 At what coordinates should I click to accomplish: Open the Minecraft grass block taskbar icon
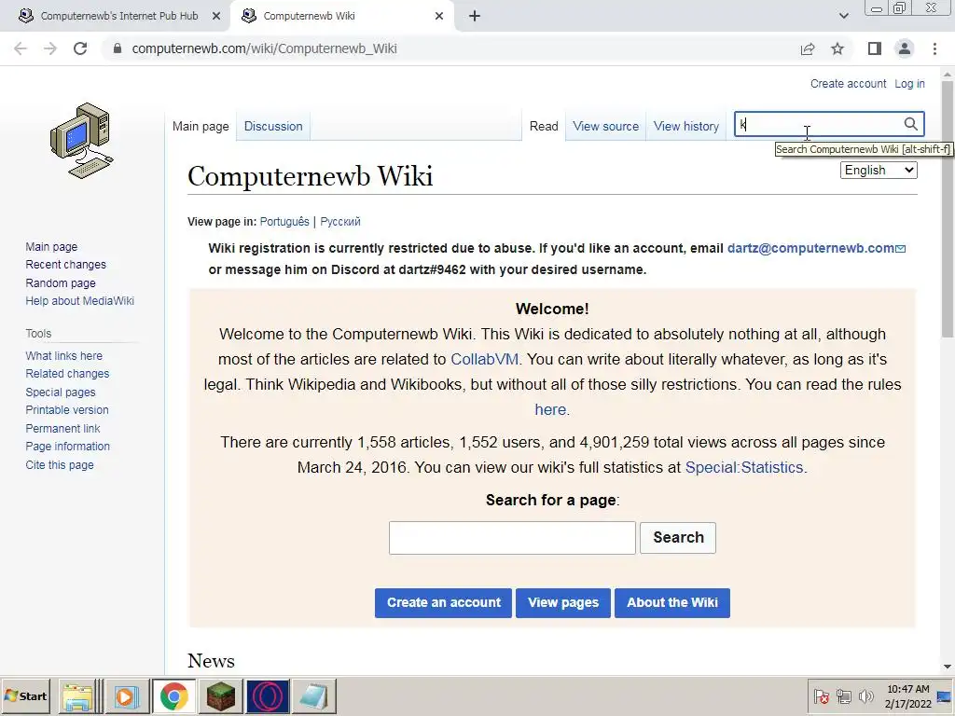pos(220,696)
